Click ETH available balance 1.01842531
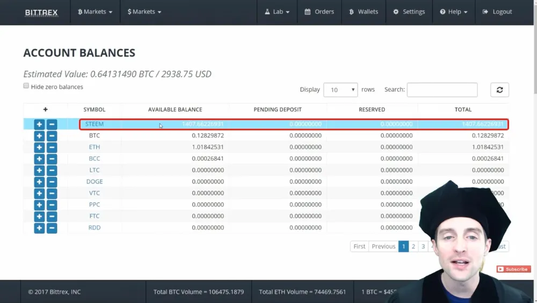Screen dimensions: 537x303 208,147
